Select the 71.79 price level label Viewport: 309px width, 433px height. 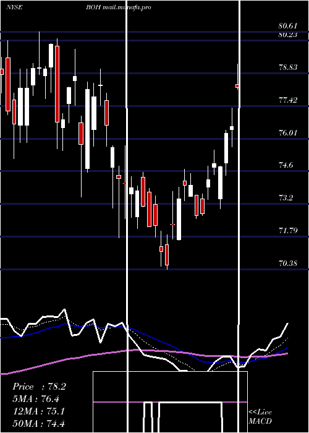288,230
